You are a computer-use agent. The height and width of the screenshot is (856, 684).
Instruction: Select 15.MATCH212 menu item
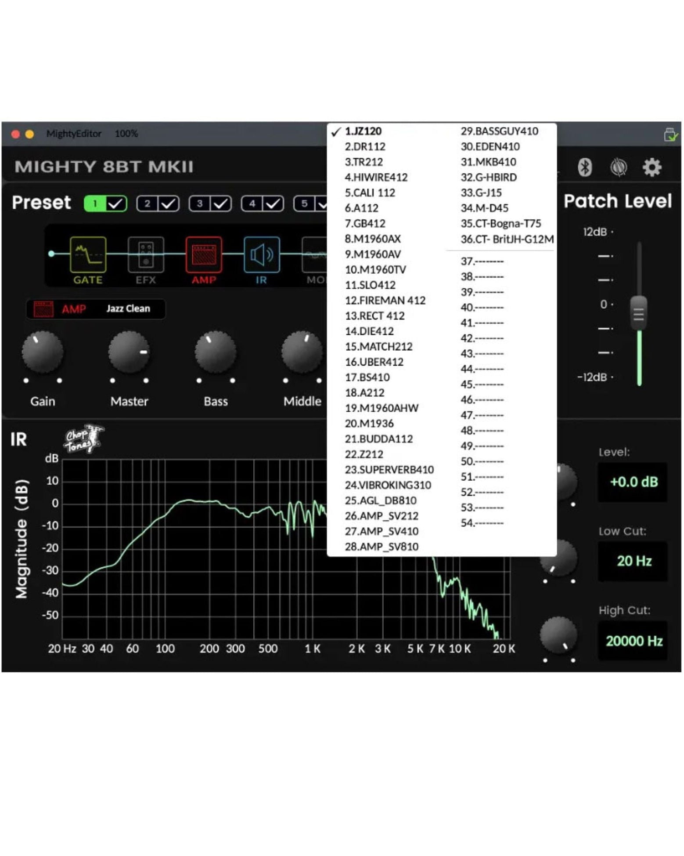[x=378, y=347]
